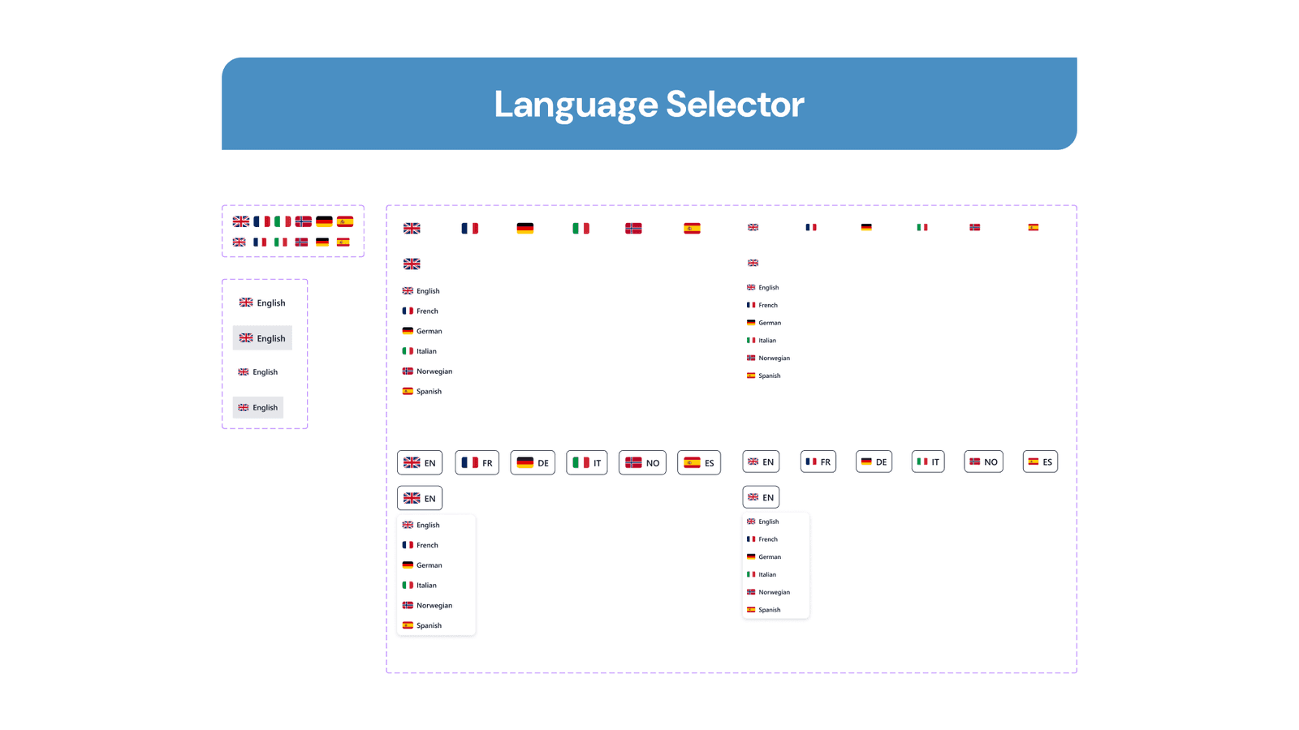Image resolution: width=1299 pixels, height=730 pixels.
Task: Click the small ES language button
Action: (x=1040, y=462)
